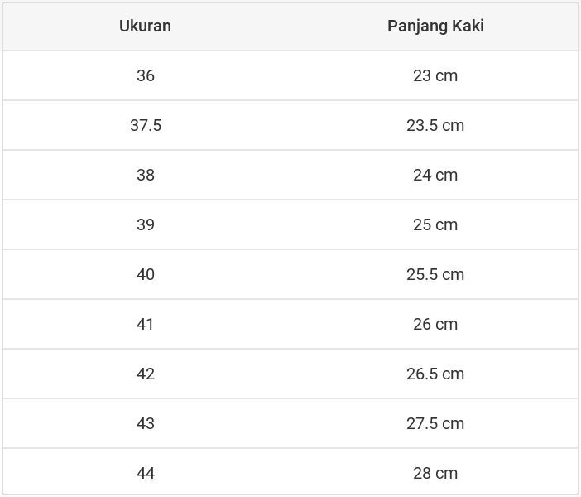Click the 26.5 cm cell
This screenshot has width=581, height=497.
pos(435,374)
